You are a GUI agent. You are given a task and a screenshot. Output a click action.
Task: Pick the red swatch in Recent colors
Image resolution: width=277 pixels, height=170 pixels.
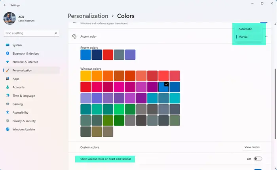[x=108, y=55]
